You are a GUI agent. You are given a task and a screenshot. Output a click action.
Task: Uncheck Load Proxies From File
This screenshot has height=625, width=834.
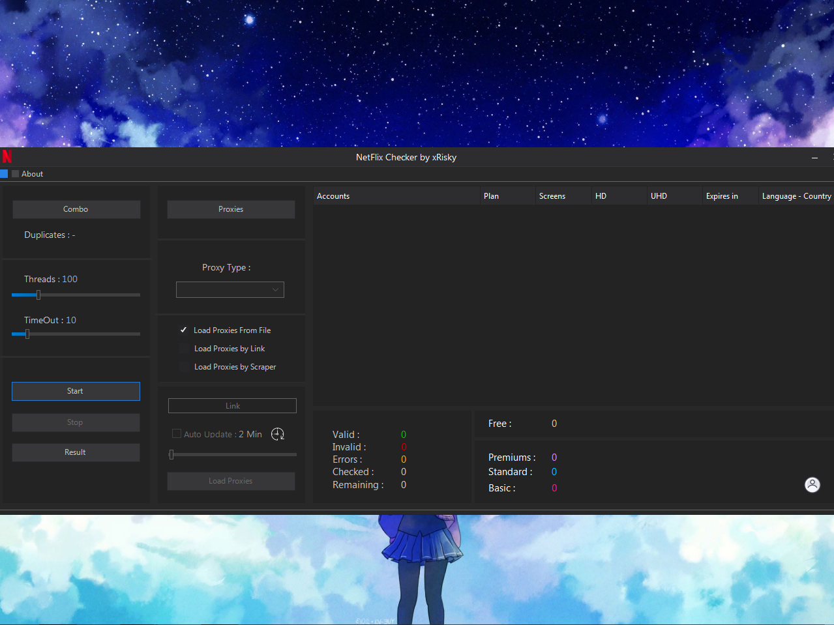(184, 330)
